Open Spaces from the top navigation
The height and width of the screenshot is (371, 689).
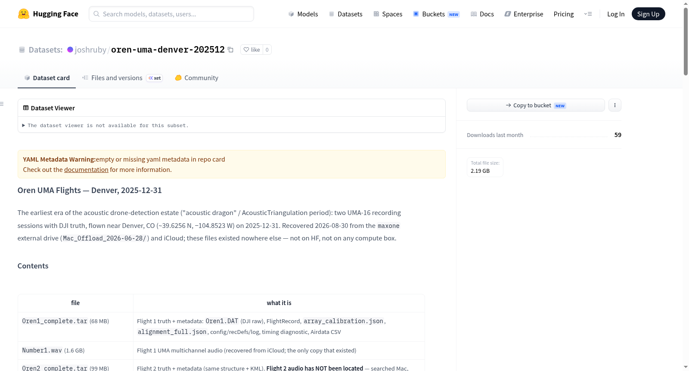(x=388, y=14)
